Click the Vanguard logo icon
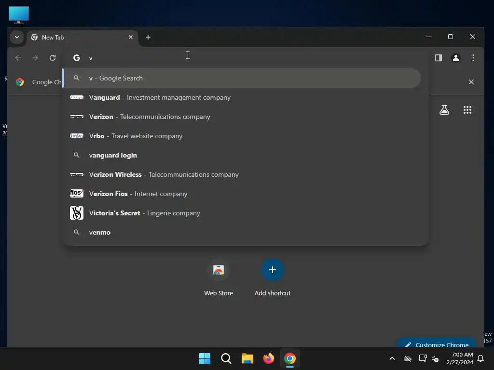494x370 pixels. [x=77, y=97]
